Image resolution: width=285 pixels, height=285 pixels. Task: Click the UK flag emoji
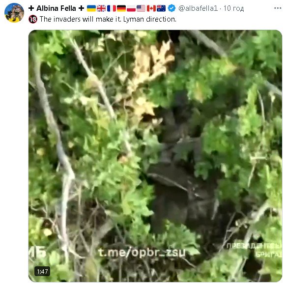pyautogui.click(x=101, y=8)
